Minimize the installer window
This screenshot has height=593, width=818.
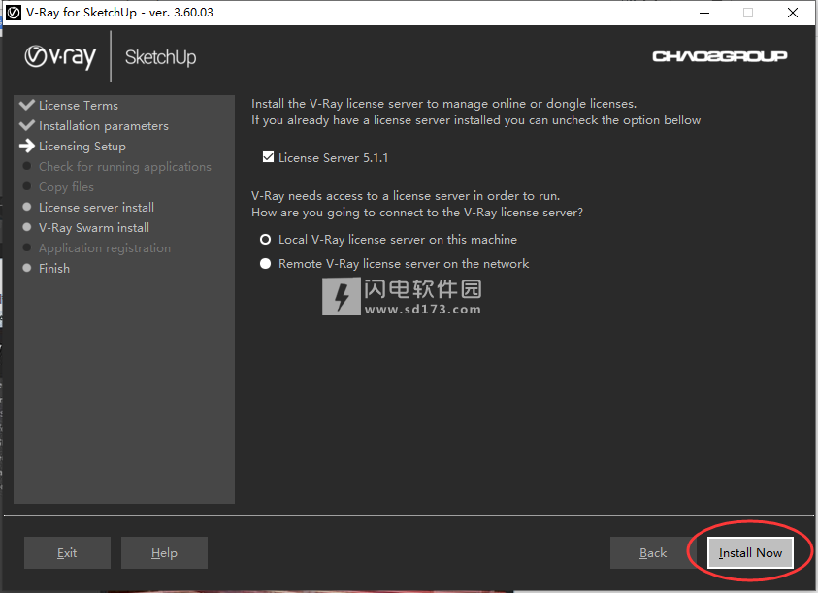(704, 13)
